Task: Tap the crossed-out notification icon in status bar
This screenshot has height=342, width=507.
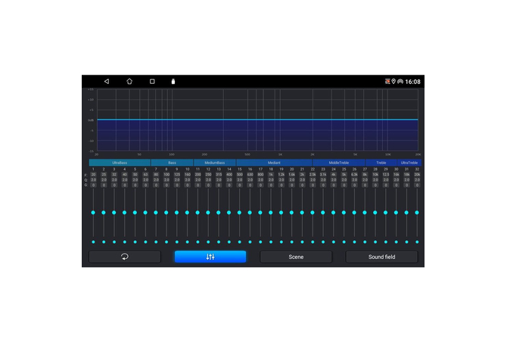Action: [387, 82]
